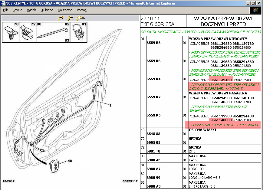Click part number 6980 42
263x190 pixels.
(153, 160)
